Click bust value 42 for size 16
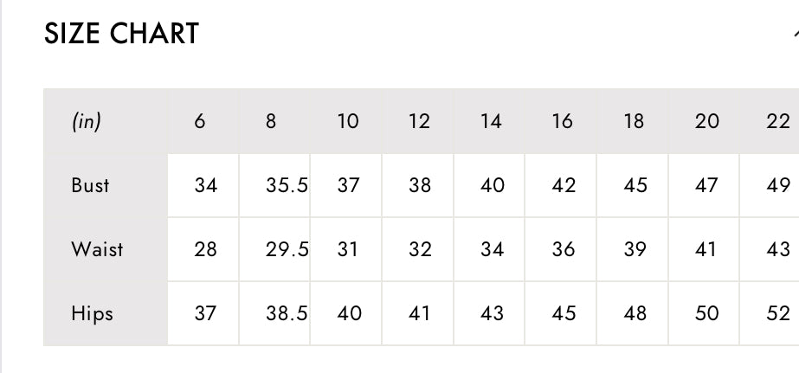799x373 pixels. [x=564, y=185]
